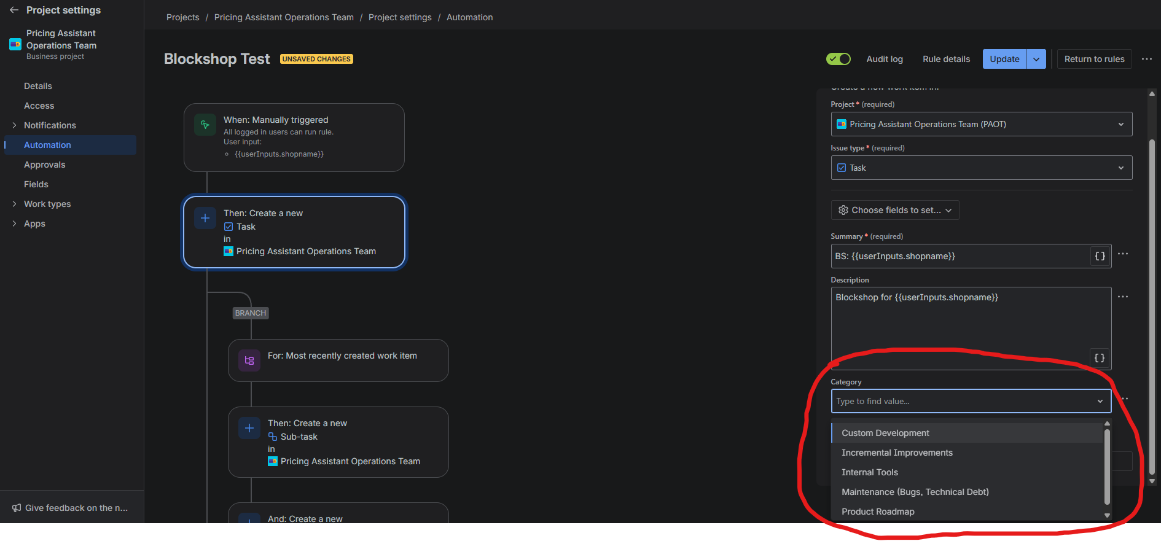The height and width of the screenshot is (541, 1161).
Task: Open smart value braces for Summary field
Action: [x=1100, y=256]
